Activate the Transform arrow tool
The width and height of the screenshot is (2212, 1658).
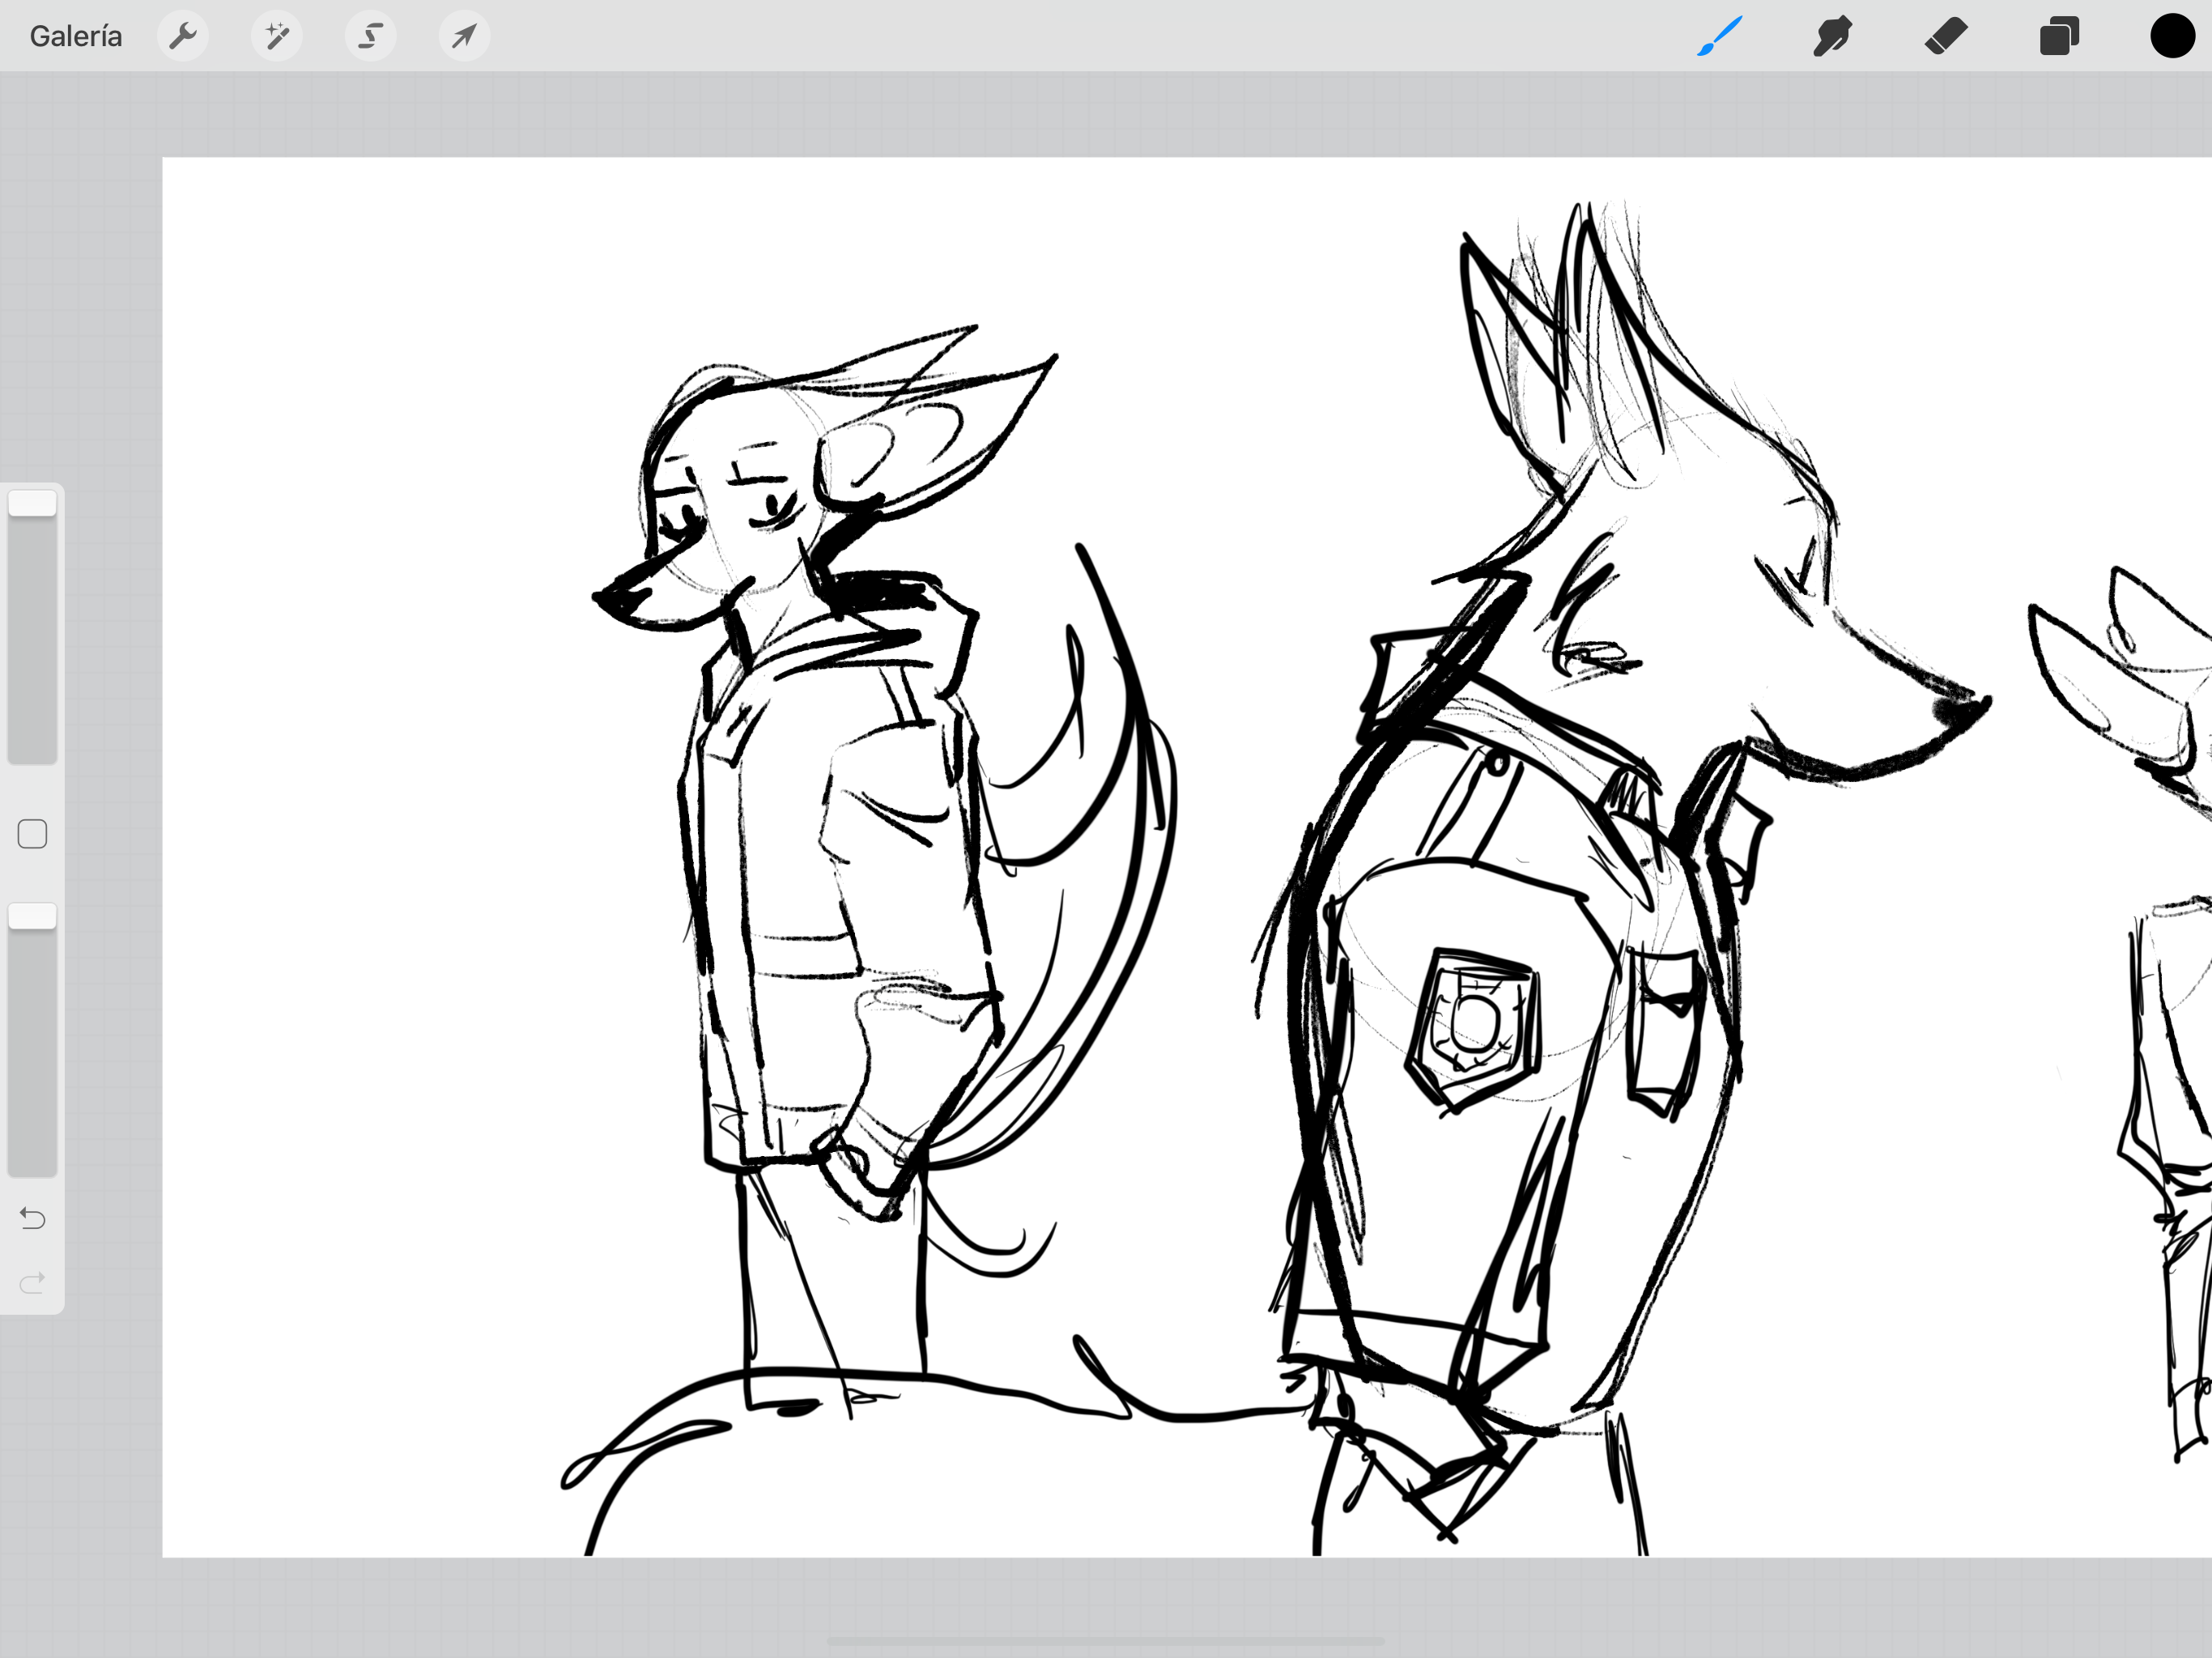pos(464,36)
